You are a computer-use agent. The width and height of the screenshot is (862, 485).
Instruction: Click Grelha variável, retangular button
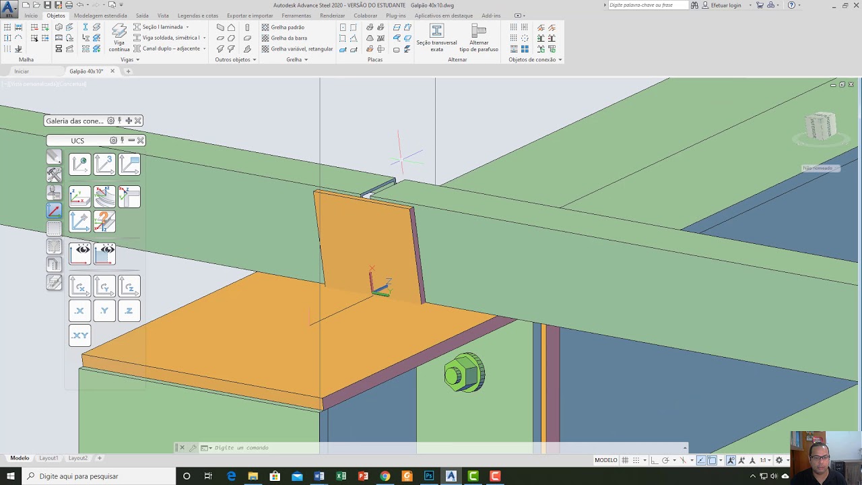coord(297,48)
